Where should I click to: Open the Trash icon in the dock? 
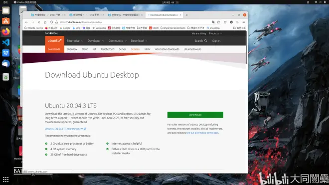(x=6, y=77)
